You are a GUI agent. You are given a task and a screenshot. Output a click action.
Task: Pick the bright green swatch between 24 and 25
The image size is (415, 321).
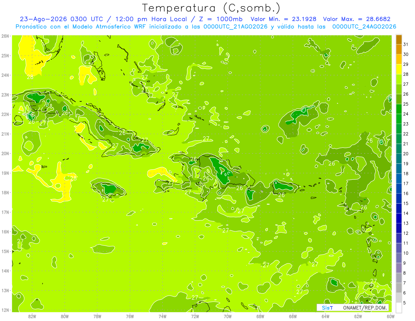(x=399, y=109)
